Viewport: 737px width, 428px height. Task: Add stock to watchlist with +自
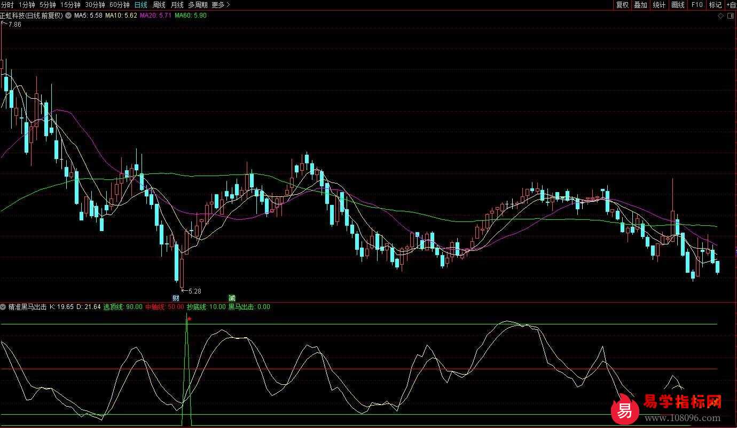pyautogui.click(x=731, y=5)
